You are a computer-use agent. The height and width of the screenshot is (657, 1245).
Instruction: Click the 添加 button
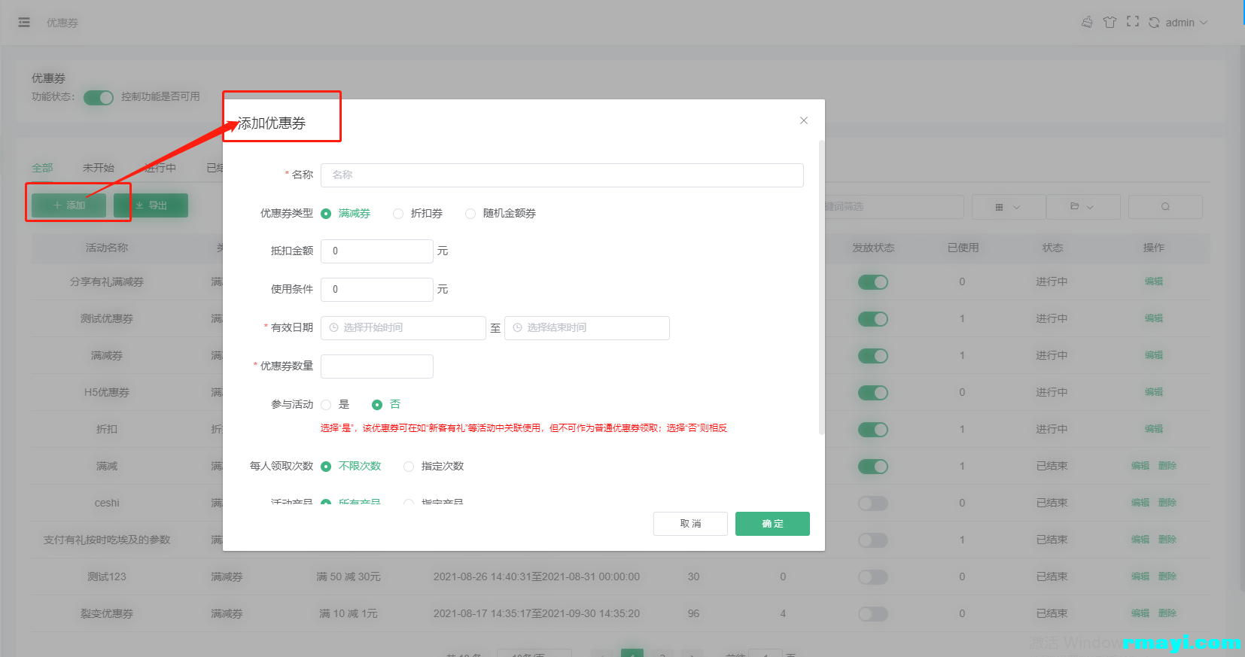pos(68,205)
